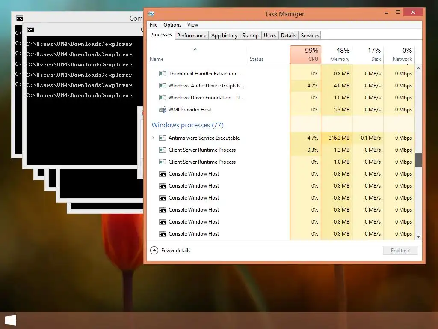
Task: Click the scrollbar down arrow in Task Manager
Action: pos(418,236)
